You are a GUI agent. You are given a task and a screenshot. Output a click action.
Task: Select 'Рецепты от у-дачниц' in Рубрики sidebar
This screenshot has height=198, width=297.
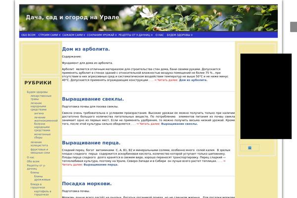click(36, 167)
